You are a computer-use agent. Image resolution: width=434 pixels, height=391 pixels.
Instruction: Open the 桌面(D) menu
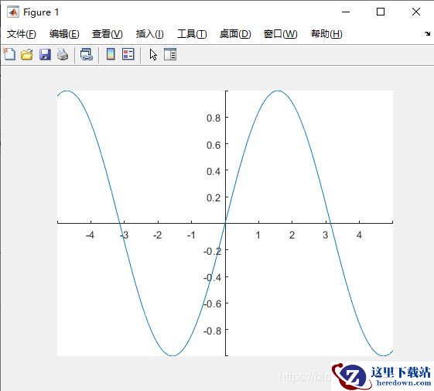click(235, 34)
